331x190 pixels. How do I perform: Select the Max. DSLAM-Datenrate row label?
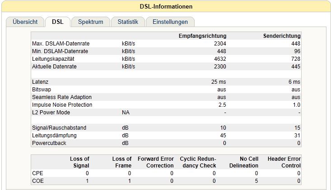(61, 44)
